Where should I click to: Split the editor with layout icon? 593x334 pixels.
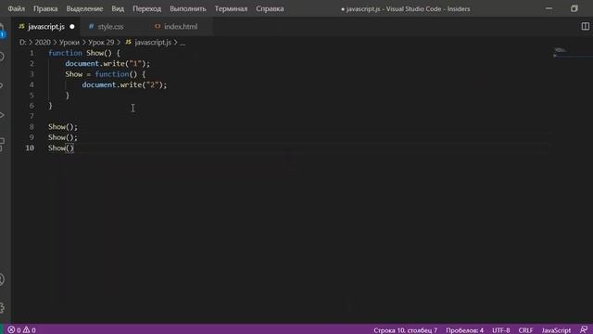point(585,26)
